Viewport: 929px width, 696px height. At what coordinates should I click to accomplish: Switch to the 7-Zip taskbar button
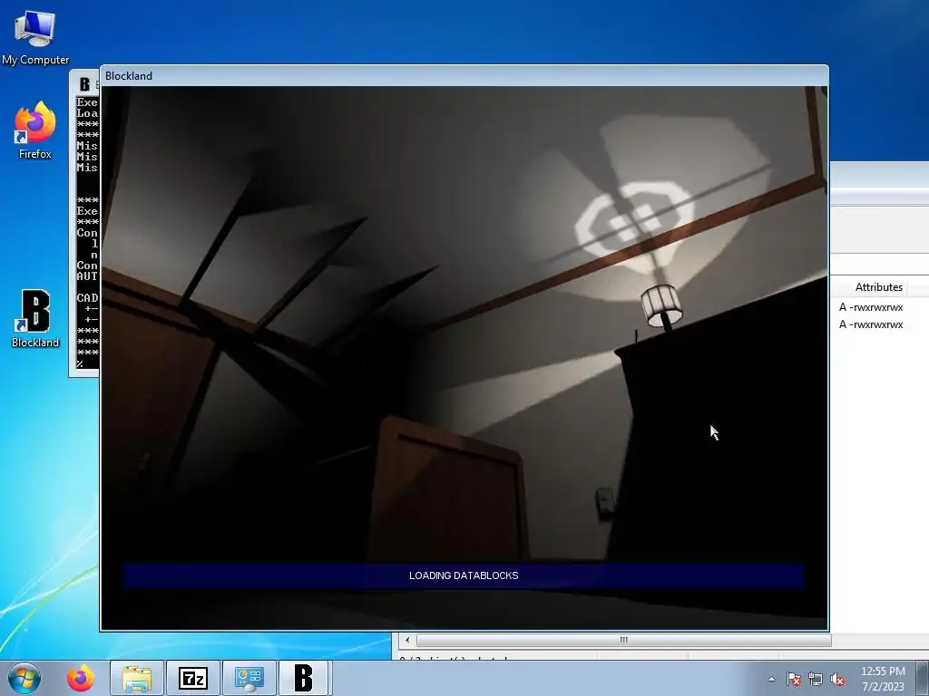coord(193,678)
